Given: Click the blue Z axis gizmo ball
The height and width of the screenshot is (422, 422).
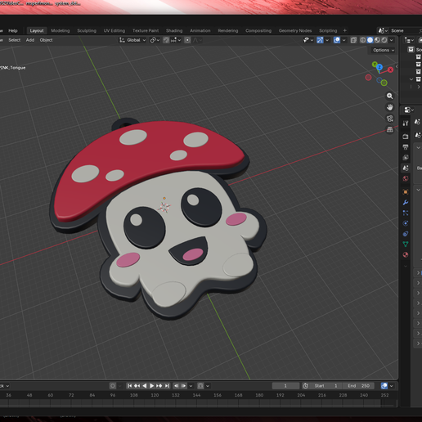Looking at the screenshot, I should tap(379, 67).
